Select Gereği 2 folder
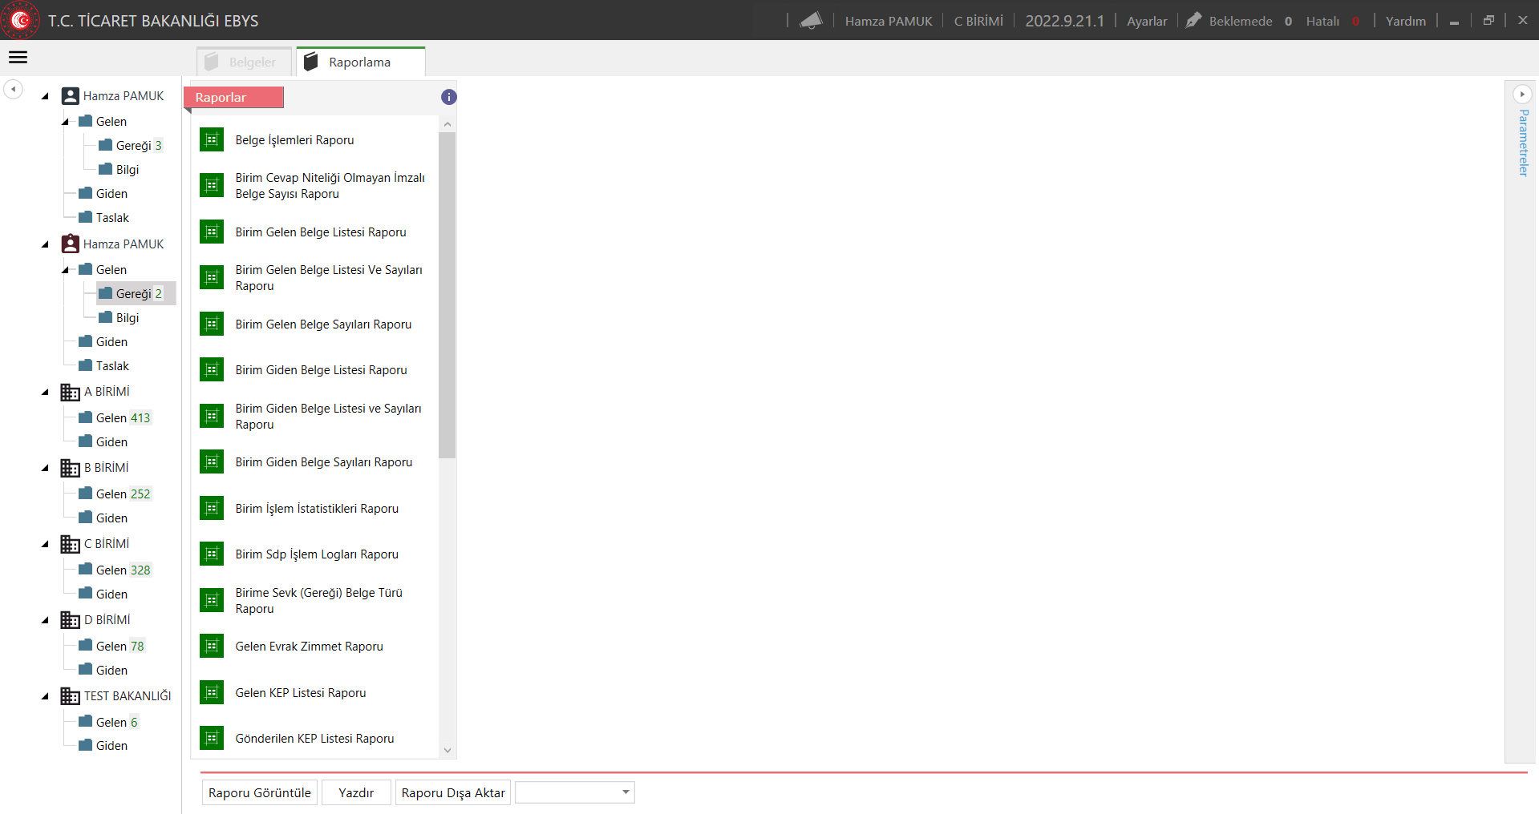 point(136,293)
